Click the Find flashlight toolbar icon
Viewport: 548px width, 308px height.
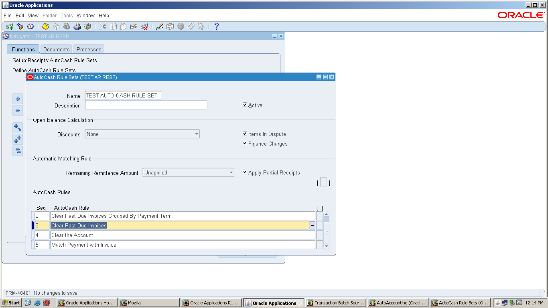20,26
